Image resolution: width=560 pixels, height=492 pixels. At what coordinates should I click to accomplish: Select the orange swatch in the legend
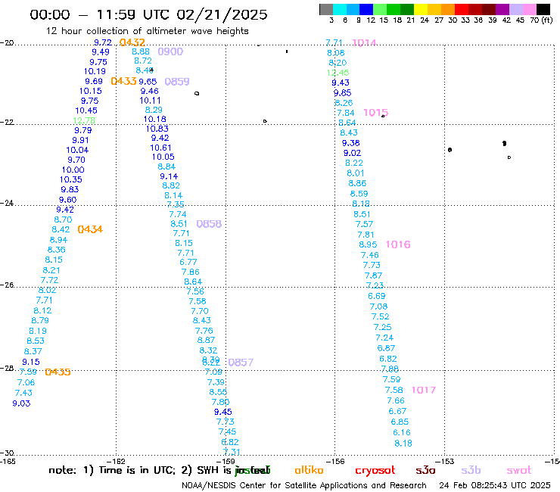[x=448, y=9]
